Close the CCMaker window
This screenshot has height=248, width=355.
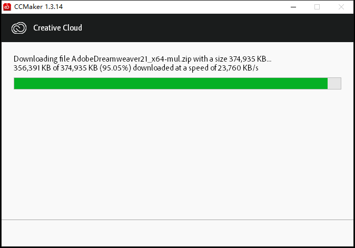click(x=342, y=6)
